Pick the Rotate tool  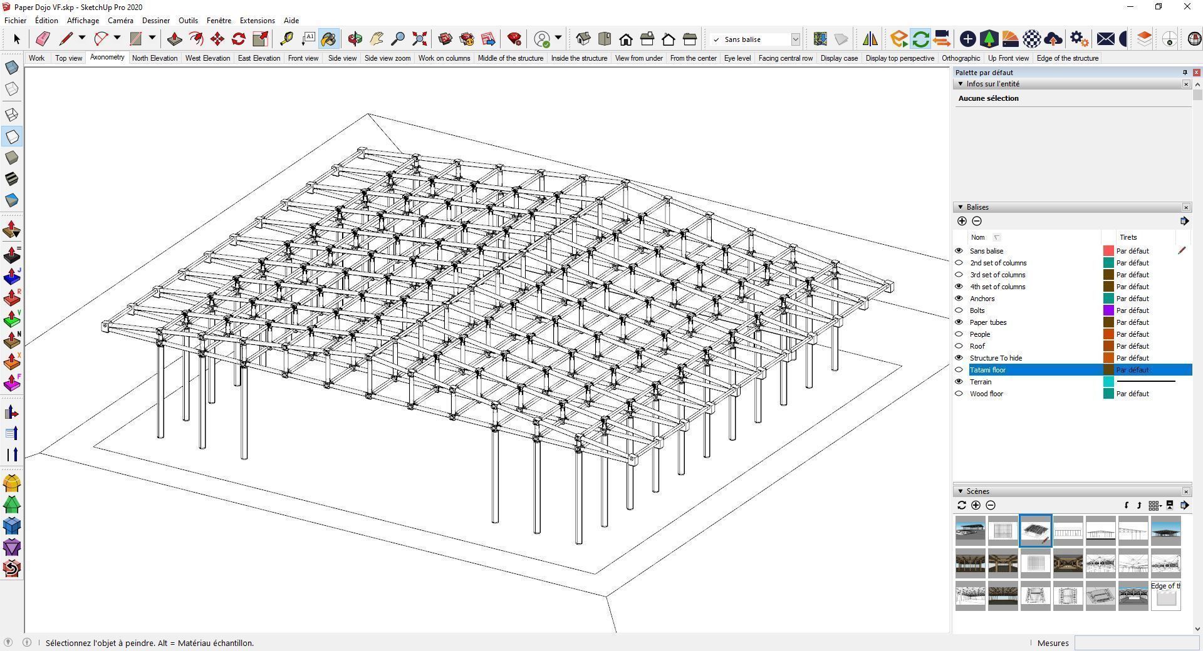pos(239,39)
